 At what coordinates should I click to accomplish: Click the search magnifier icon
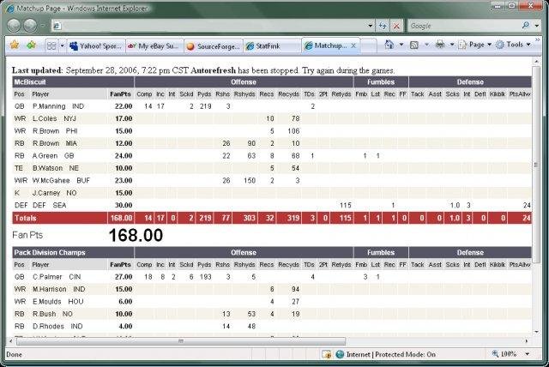click(526, 26)
